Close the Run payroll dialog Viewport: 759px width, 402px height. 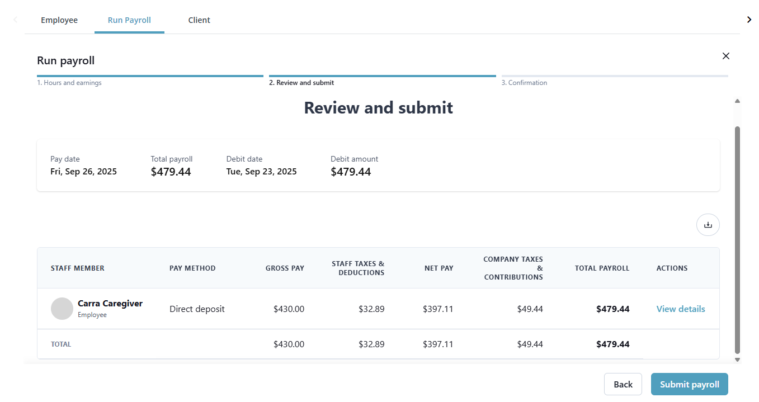[x=725, y=56]
